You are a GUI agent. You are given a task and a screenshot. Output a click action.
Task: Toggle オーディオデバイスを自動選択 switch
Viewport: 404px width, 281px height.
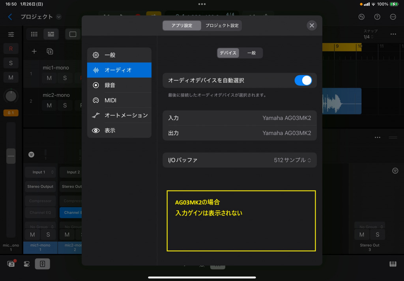coord(303,81)
